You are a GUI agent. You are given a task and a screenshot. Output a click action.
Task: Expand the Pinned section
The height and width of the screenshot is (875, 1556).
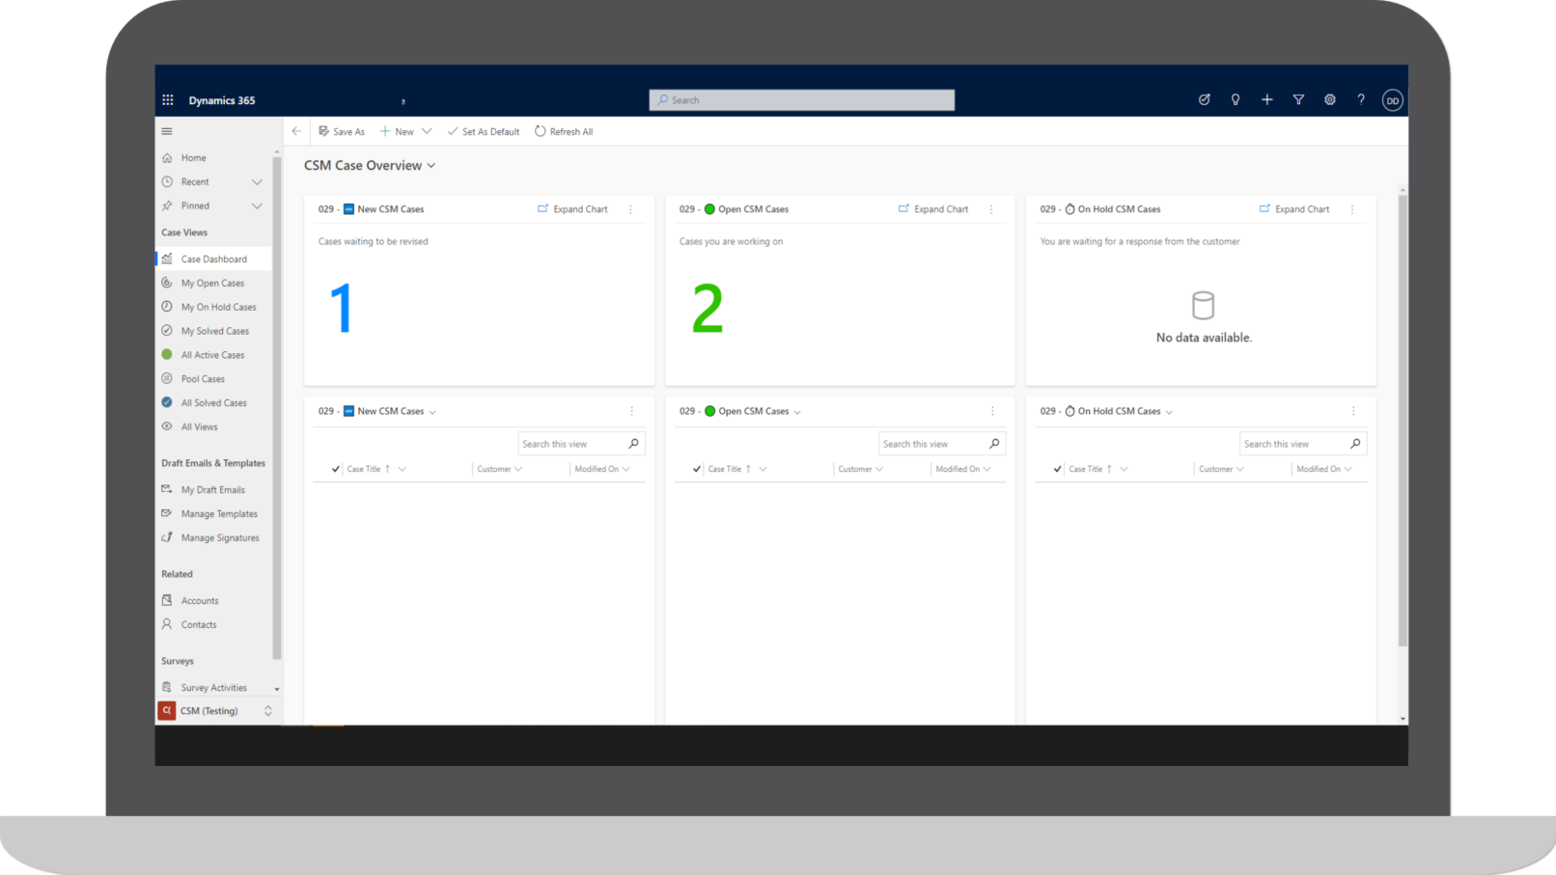[x=257, y=205]
